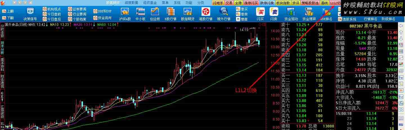The image size is (405, 130).
Task: Switch to 技术分析 side tab
Action: [2, 48]
